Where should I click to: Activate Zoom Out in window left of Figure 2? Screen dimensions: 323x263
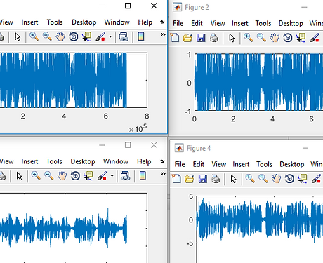(47, 36)
